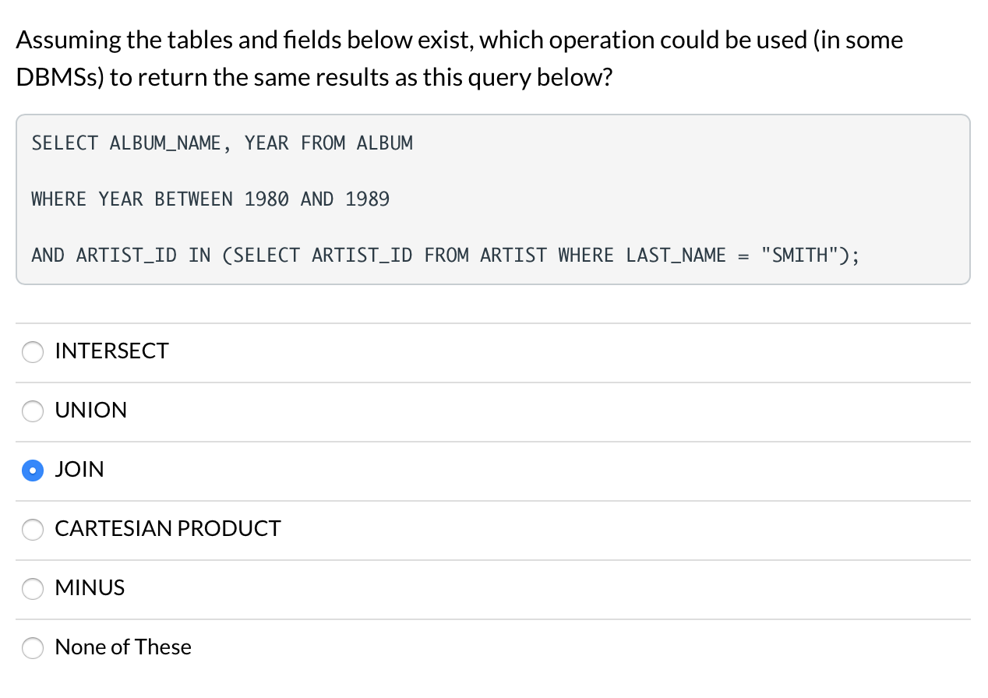The width and height of the screenshot is (988, 698).
Task: Choose the None of These option
Action: click(x=32, y=647)
